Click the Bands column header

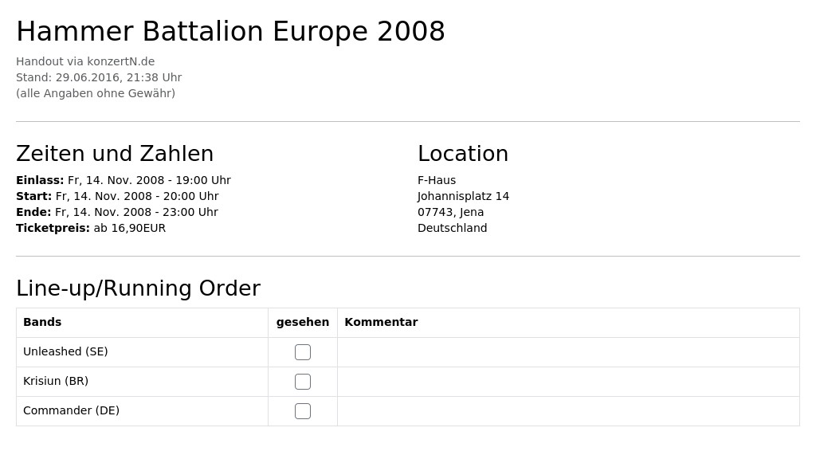42,322
